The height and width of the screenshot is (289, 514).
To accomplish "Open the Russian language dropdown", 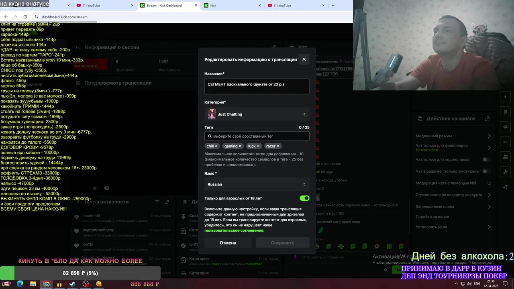I will 257,184.
